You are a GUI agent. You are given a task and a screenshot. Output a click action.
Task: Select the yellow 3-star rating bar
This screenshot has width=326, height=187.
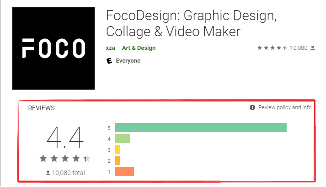[118, 150]
